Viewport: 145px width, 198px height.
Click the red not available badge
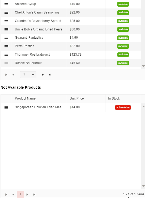pyautogui.click(x=123, y=107)
